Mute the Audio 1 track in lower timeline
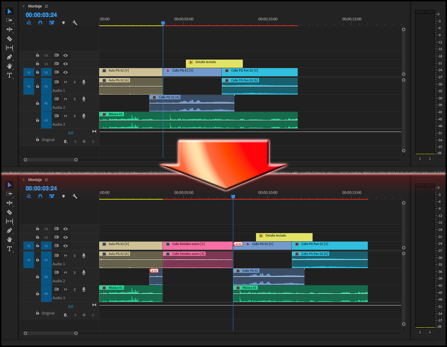 (65, 256)
